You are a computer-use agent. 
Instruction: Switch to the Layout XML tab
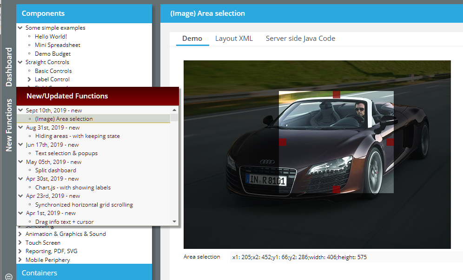[234, 39]
